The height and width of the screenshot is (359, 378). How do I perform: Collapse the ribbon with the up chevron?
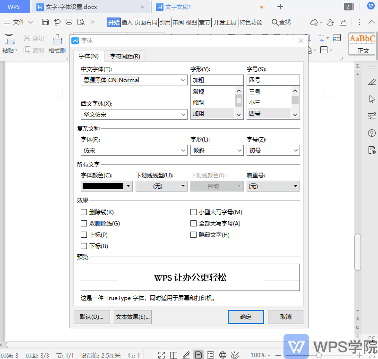pyautogui.click(x=372, y=22)
